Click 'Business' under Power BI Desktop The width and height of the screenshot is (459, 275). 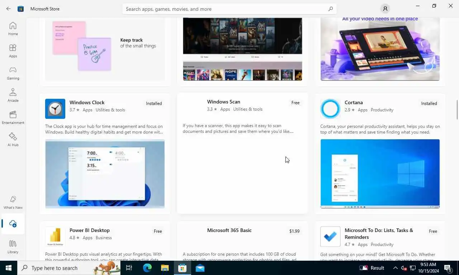[x=104, y=238]
